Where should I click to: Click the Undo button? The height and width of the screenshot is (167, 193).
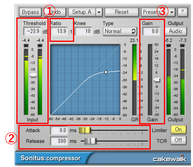click(x=55, y=12)
